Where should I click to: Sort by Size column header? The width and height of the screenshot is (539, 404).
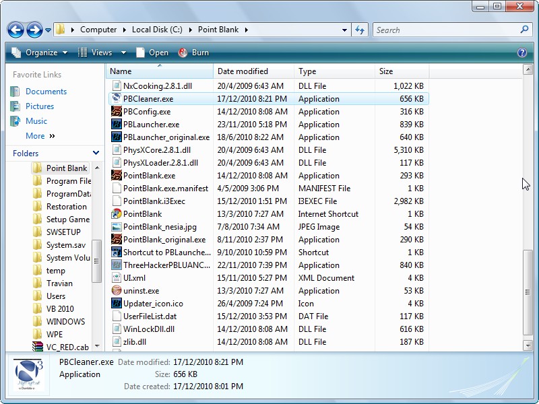pyautogui.click(x=402, y=71)
